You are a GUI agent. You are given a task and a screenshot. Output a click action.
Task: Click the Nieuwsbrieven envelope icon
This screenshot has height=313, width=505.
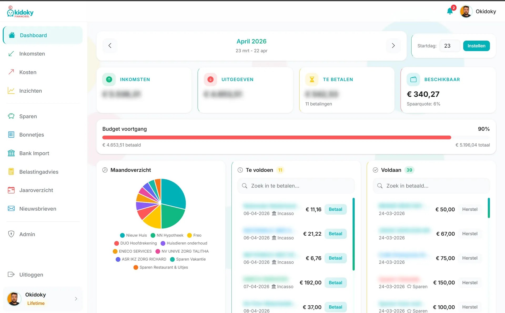click(x=11, y=208)
